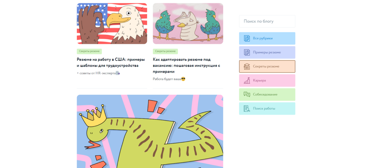370x168 pixels.
Task: Click the emoji after советы от HR-эксперта
Action: point(118,73)
